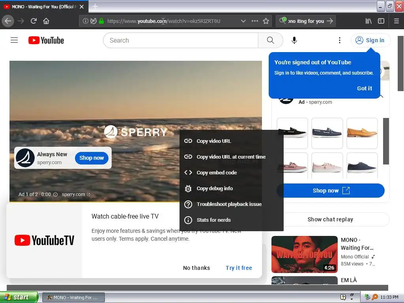Click the page vertical scrollbar thumb
The image size is (404, 303).
click(401, 64)
